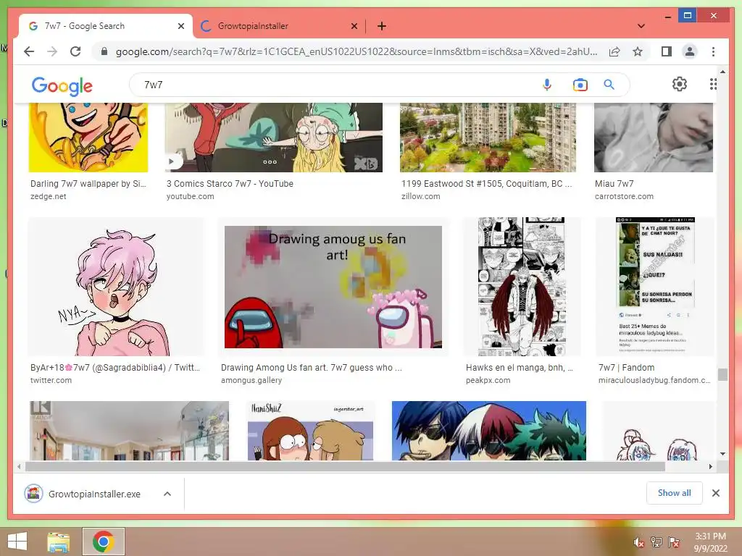Reload the current page
Image resolution: width=742 pixels, height=556 pixels.
(x=75, y=51)
